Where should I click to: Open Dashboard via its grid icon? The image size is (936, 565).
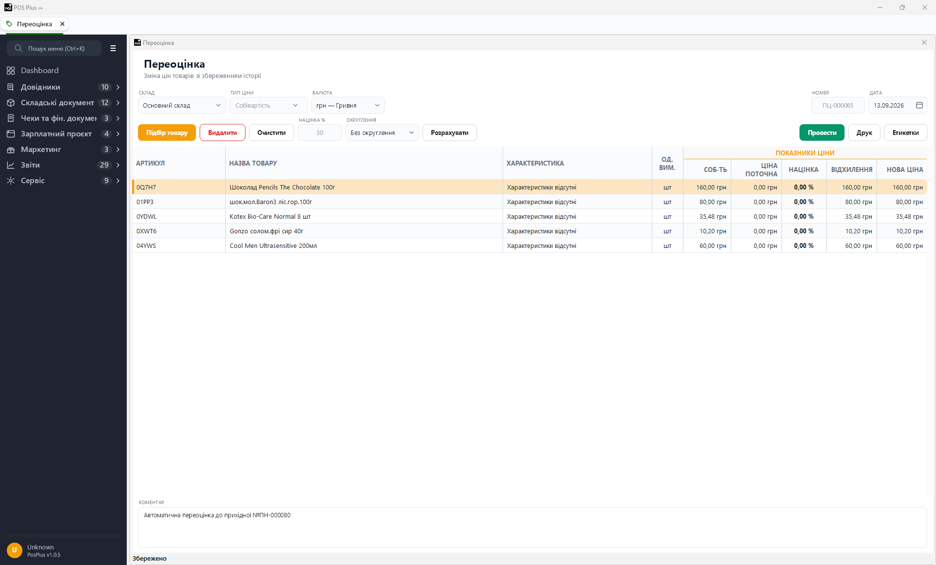tap(11, 71)
